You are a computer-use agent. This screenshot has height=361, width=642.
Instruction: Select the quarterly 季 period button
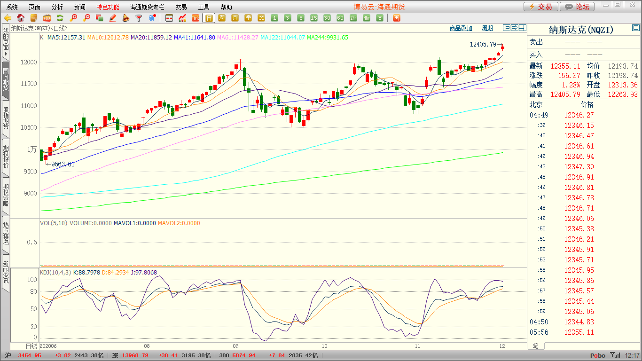(x=248, y=18)
